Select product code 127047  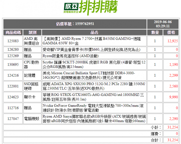pyautogui.click(x=13, y=119)
